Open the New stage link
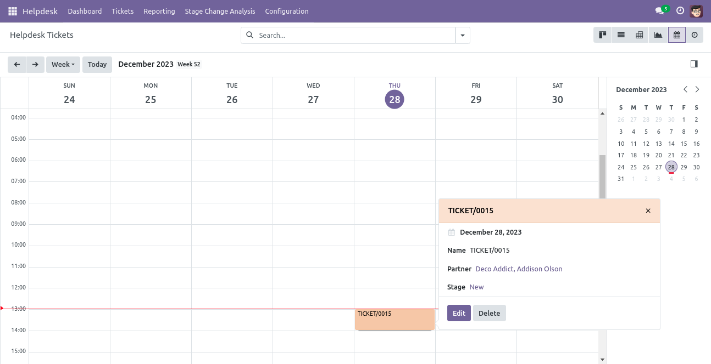 point(476,287)
